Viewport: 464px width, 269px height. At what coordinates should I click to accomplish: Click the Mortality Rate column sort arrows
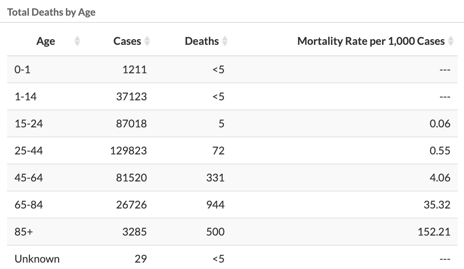click(451, 41)
